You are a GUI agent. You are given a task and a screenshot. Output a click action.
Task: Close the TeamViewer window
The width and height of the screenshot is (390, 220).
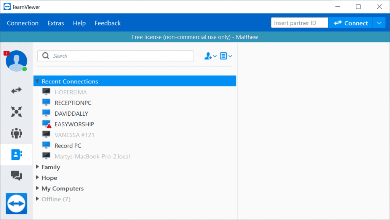(379, 7)
